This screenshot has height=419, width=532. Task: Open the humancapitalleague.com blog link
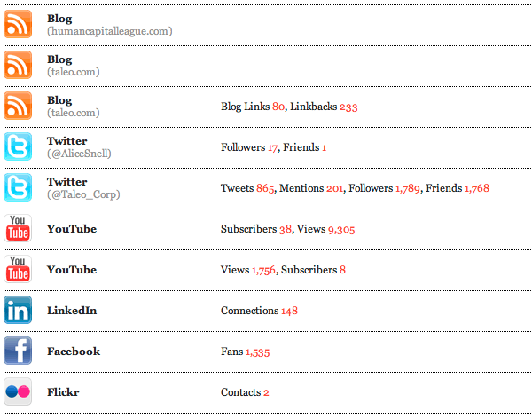pyautogui.click(x=110, y=31)
